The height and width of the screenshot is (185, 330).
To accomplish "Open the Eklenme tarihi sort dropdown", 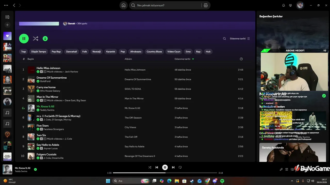I will 240,39.
